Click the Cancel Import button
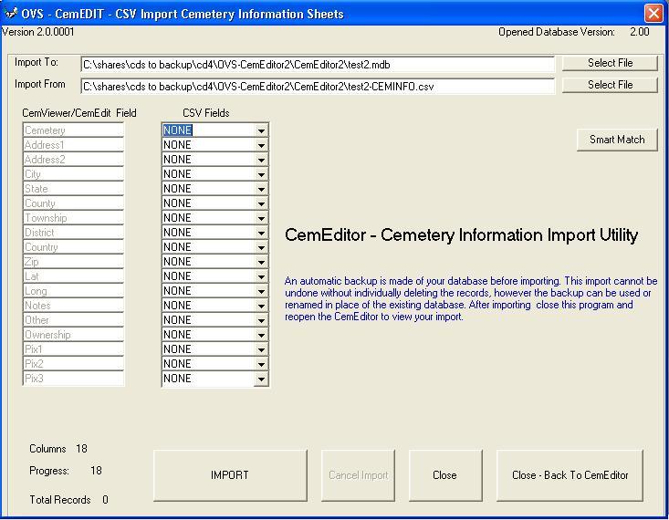This screenshot has height=520, width=669. (x=358, y=475)
